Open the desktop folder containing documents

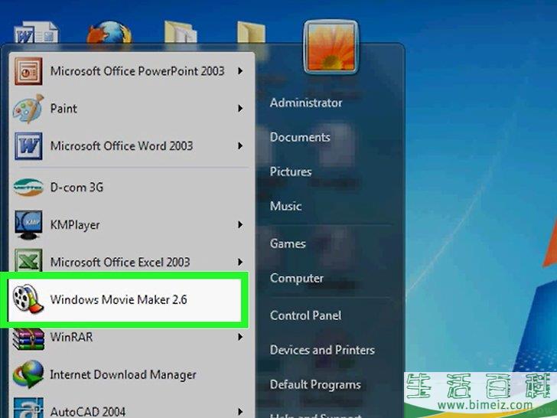(181, 33)
